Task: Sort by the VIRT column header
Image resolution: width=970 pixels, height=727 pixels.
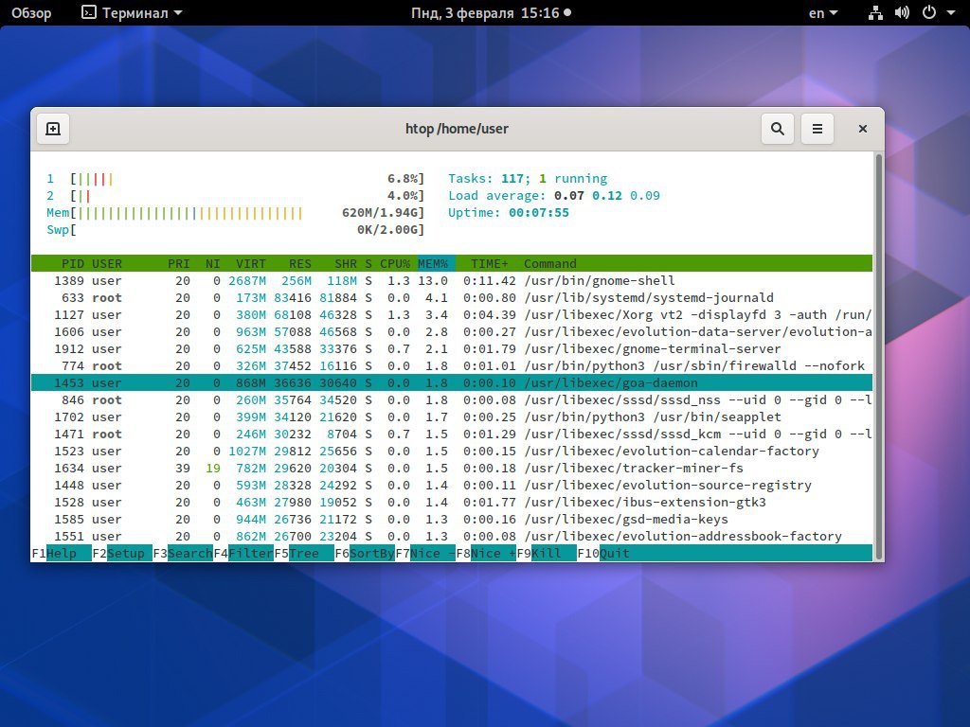Action: (x=250, y=263)
